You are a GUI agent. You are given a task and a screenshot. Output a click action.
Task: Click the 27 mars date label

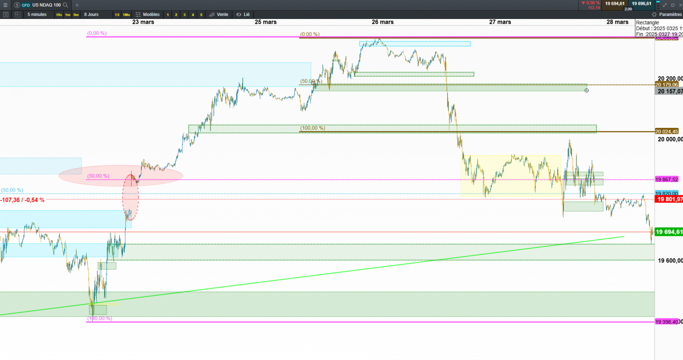pyautogui.click(x=500, y=22)
